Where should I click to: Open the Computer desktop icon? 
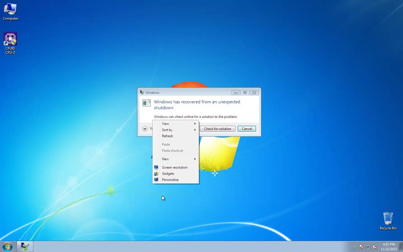(10, 12)
